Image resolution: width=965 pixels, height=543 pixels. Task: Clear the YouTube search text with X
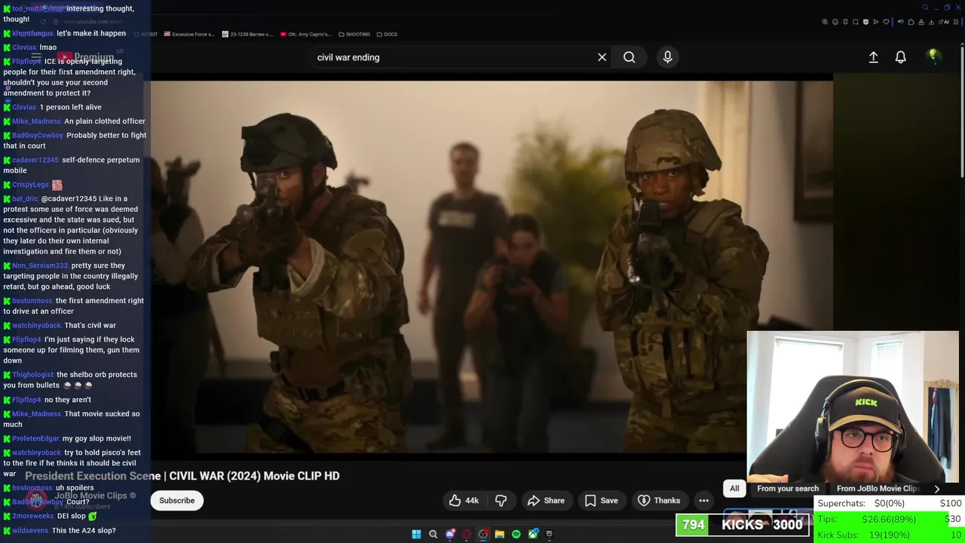(602, 57)
